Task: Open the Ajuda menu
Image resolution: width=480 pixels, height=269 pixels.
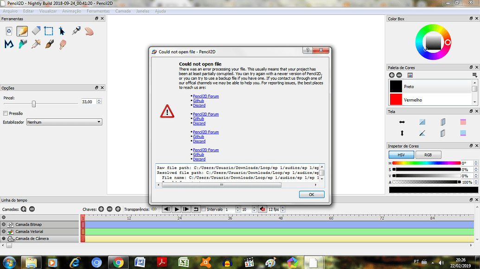Action: tap(160, 11)
